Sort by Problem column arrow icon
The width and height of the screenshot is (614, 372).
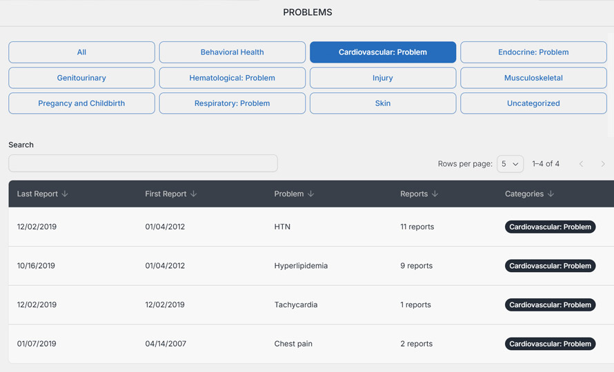click(x=311, y=194)
